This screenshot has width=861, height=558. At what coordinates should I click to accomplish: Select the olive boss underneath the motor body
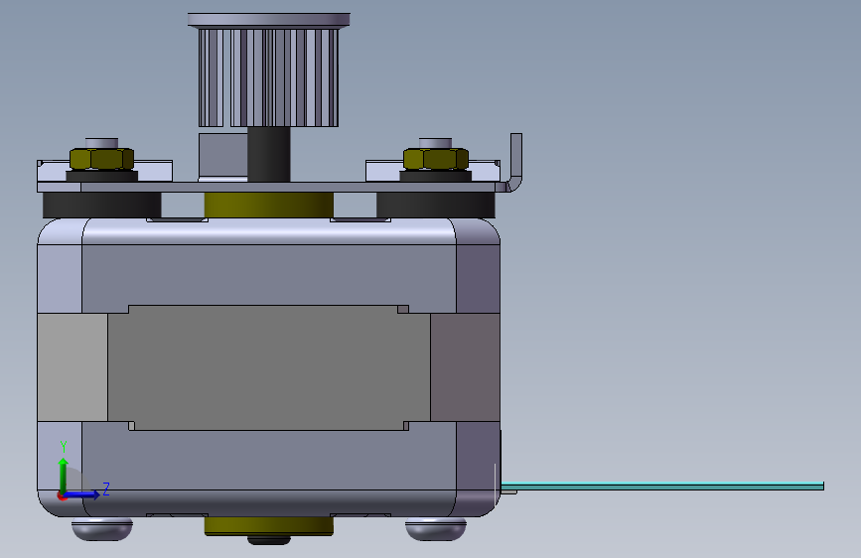[268, 525]
